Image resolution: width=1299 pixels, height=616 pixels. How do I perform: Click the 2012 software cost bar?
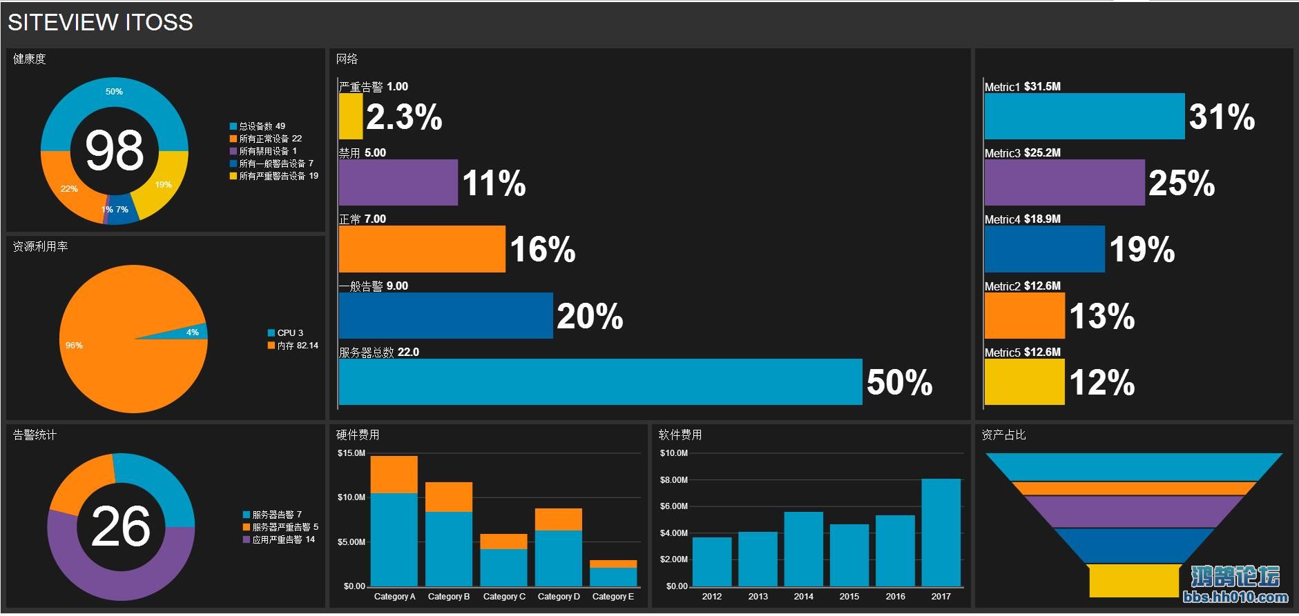click(x=712, y=562)
